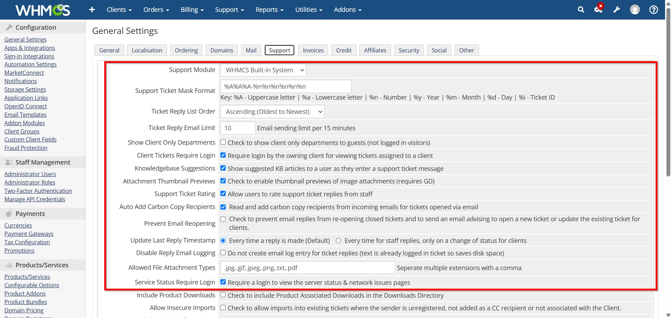Open the Support Module dropdown
Screen dimensions: 671x318
click(x=263, y=70)
